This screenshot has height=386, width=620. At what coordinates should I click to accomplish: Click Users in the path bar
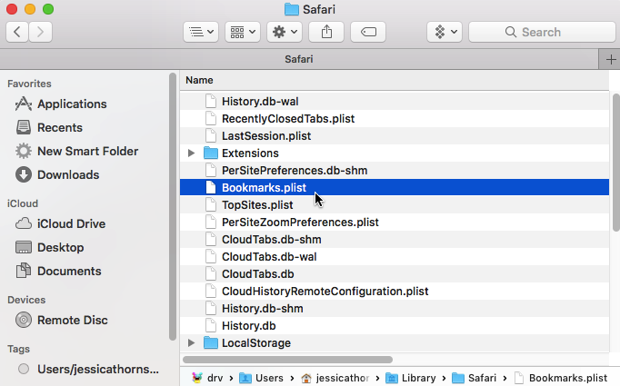[x=262, y=378]
